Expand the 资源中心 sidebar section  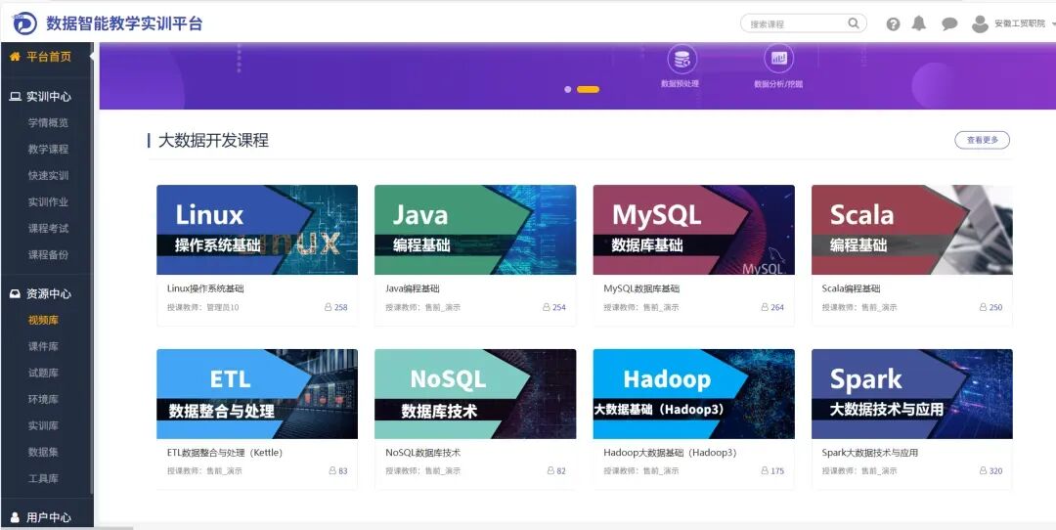coord(47,293)
